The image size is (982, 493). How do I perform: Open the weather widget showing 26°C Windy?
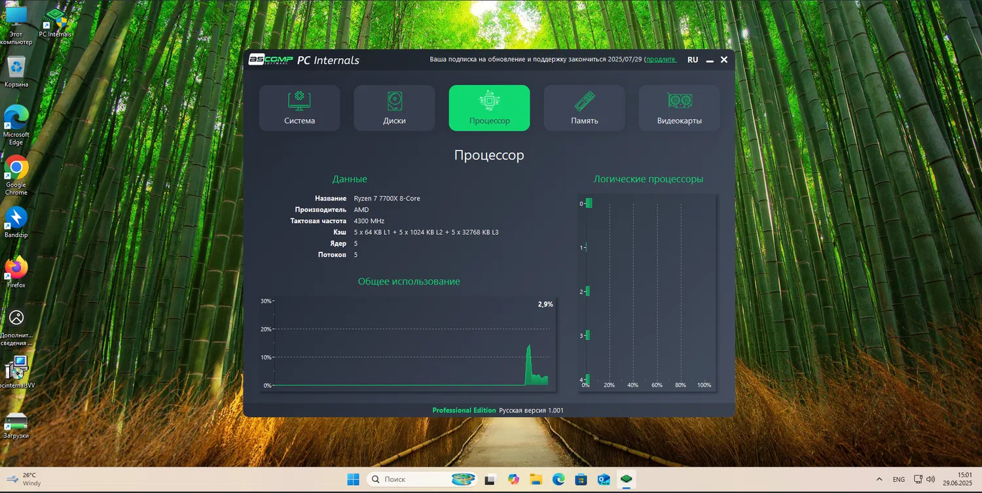[x=24, y=479]
